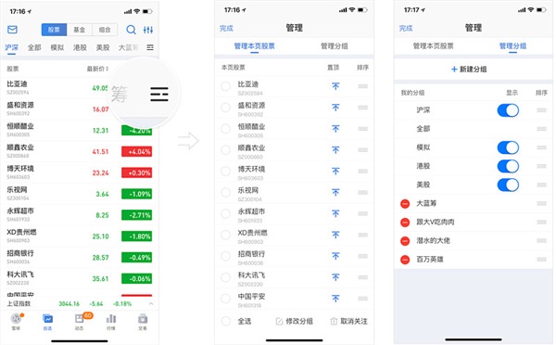Tap the search magnifier icon
Screen dimensions: 556x345
coord(131,30)
